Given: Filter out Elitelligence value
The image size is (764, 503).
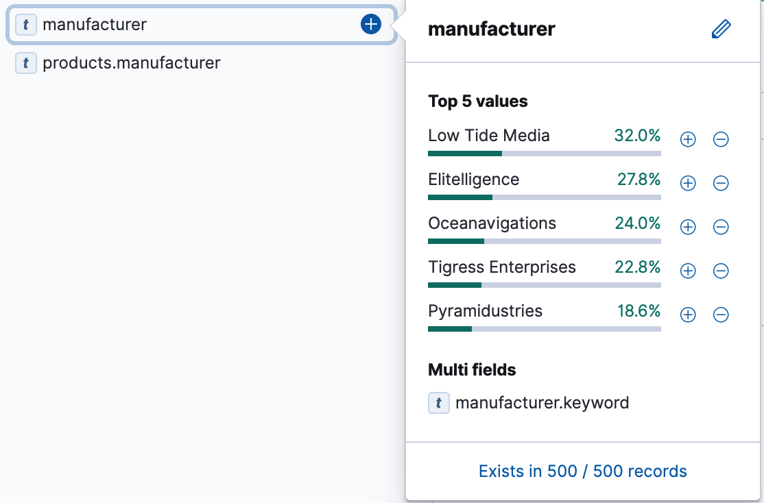Looking at the screenshot, I should (x=721, y=183).
